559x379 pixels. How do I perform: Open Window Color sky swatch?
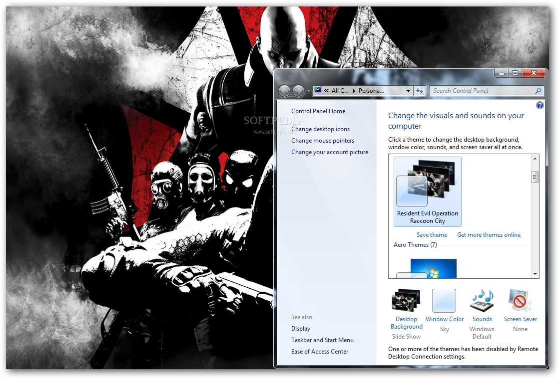444,301
